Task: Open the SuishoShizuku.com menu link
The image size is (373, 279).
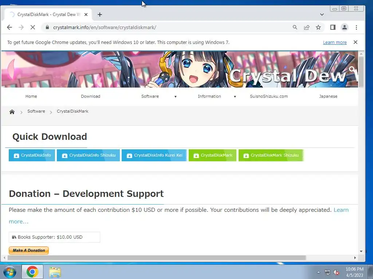Action: coord(269,96)
